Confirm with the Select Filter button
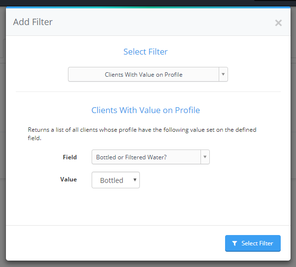This screenshot has height=267, width=296. tap(253, 243)
